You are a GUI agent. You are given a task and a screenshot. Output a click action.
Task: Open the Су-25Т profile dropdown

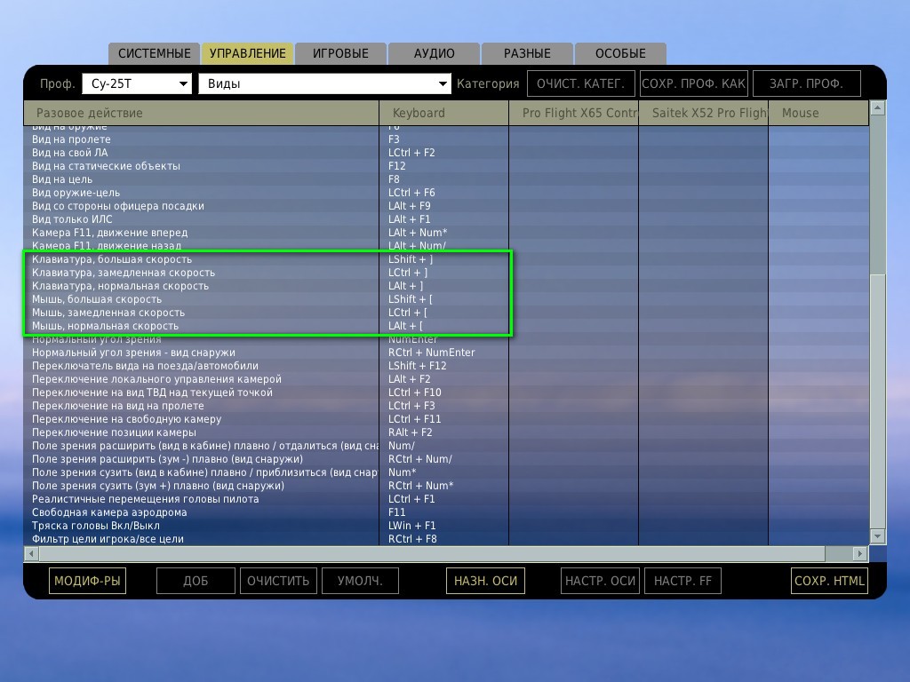click(x=137, y=83)
